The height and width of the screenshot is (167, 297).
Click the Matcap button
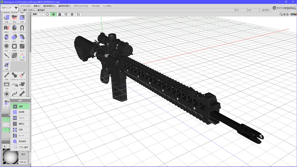coord(23,162)
